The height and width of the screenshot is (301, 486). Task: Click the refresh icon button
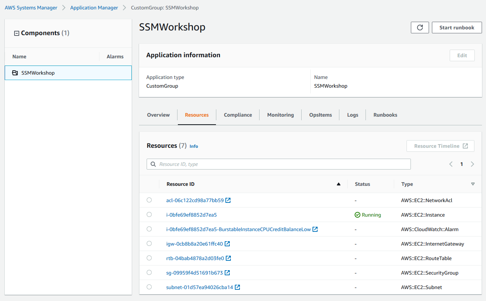420,28
